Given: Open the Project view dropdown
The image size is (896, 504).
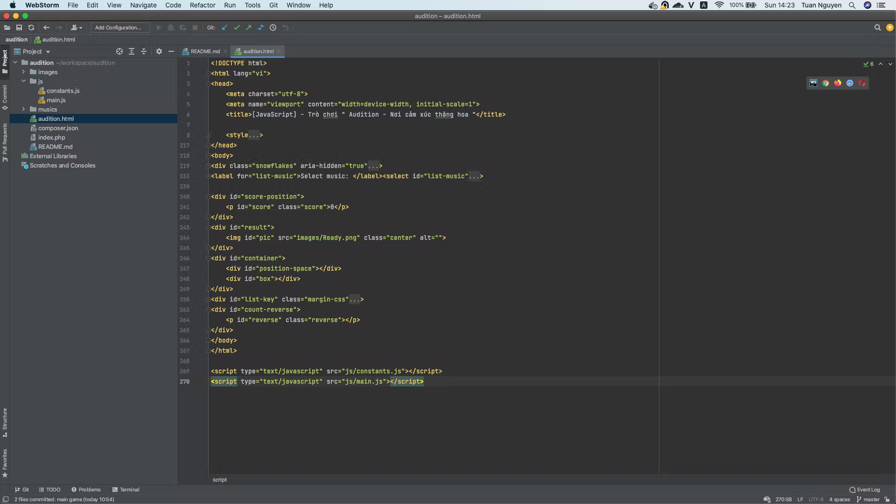Looking at the screenshot, I should coord(36,52).
